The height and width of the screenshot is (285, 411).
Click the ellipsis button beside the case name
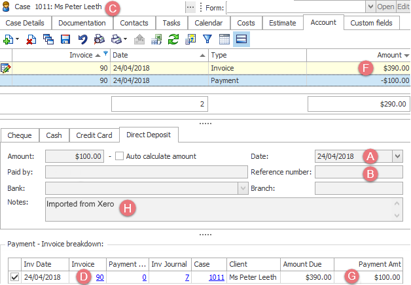190,7
